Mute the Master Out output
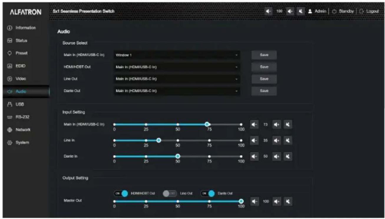The width and height of the screenshot is (385, 219). click(x=288, y=202)
